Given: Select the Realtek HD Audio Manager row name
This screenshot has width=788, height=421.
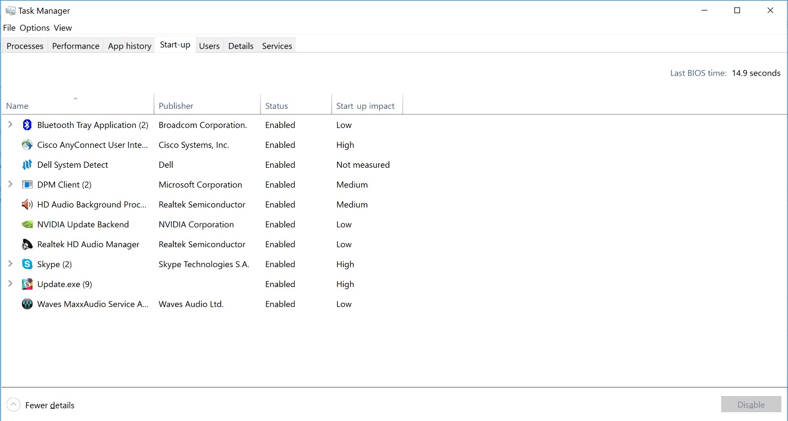Looking at the screenshot, I should tap(88, 244).
